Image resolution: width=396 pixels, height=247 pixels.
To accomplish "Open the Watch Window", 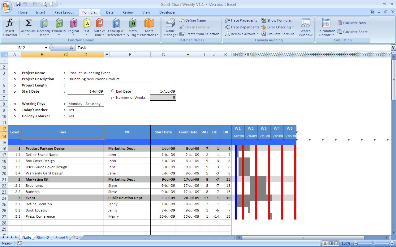I will pyautogui.click(x=305, y=27).
